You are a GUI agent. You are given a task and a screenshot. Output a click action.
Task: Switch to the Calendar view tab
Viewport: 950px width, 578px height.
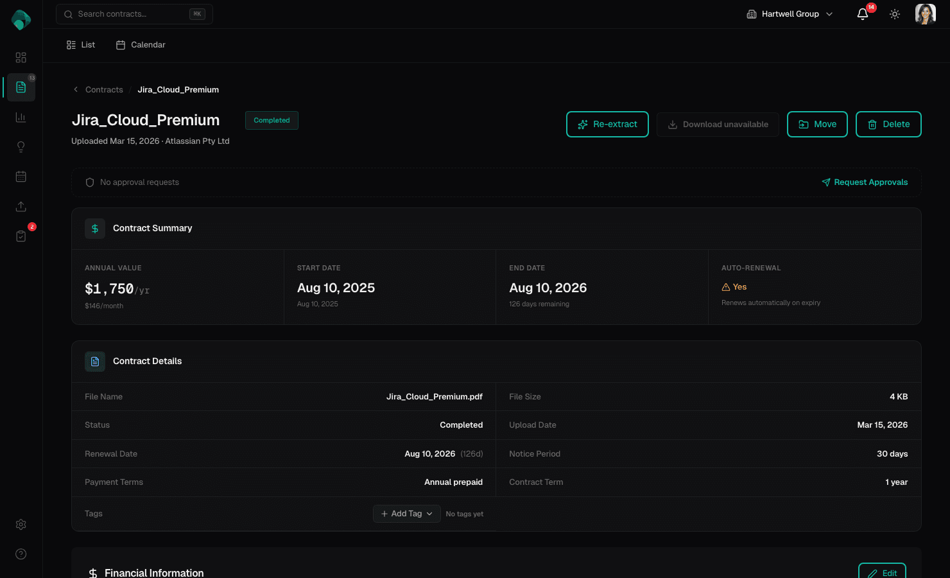click(140, 44)
